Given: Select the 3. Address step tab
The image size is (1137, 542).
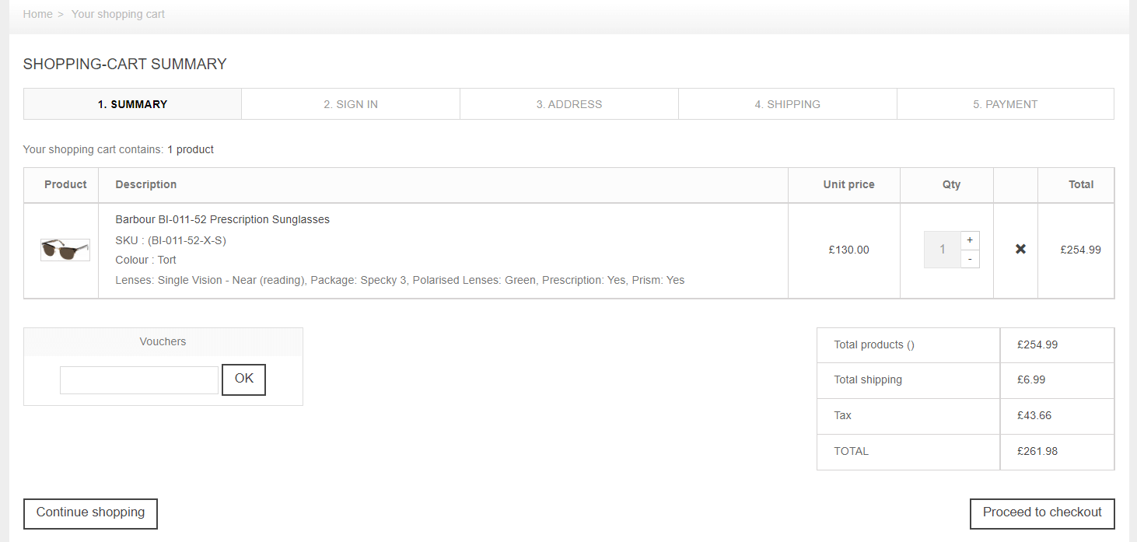Looking at the screenshot, I should [x=569, y=104].
